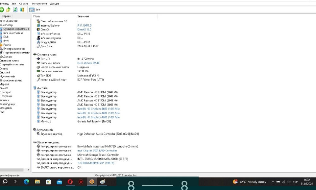The width and height of the screenshot is (316, 190).
Task: Select DMI in the left sidebar
Action: pyautogui.click(x=6, y=37)
